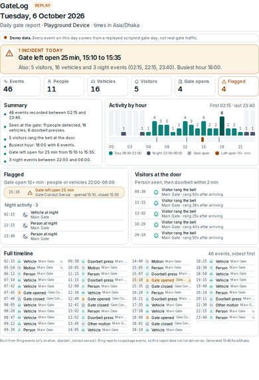Click the Night 22:00-06:00 legend swatch

pos(149,153)
